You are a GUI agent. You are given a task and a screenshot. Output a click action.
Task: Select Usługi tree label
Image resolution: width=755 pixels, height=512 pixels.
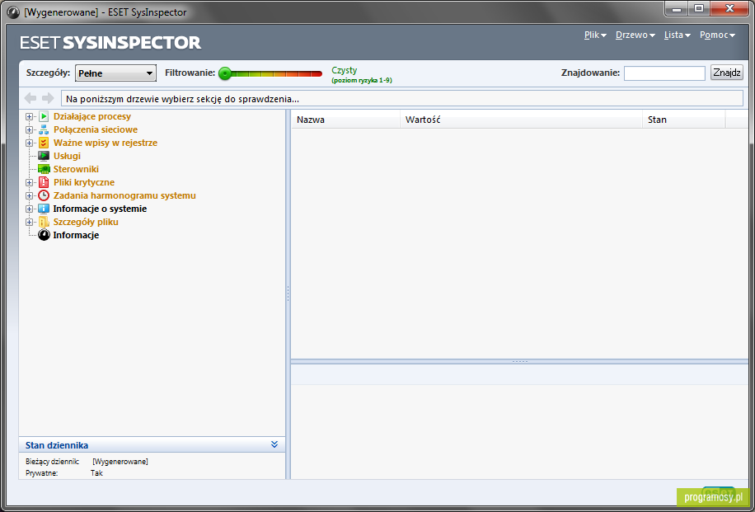coord(67,156)
